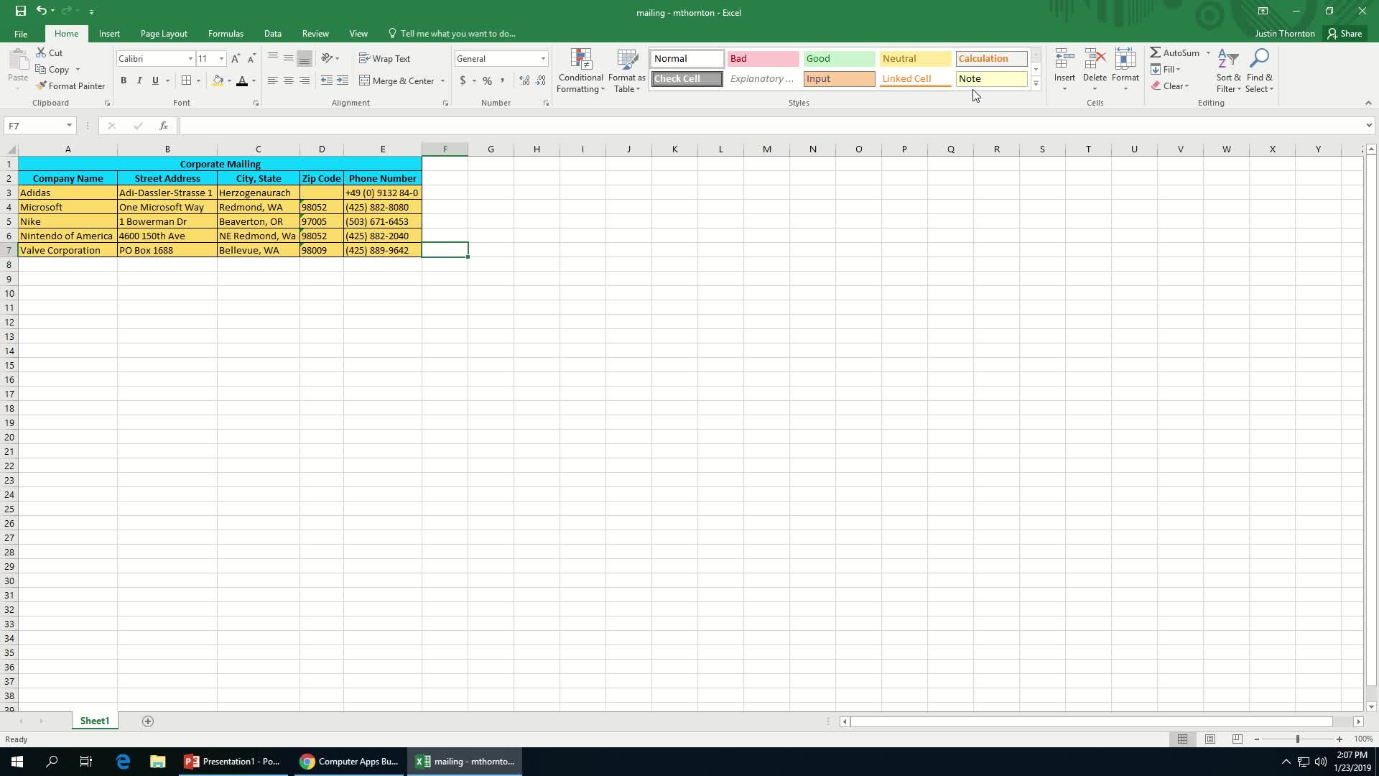Open Conditional Formatting menu
The width and height of the screenshot is (1379, 776).
pyautogui.click(x=580, y=70)
